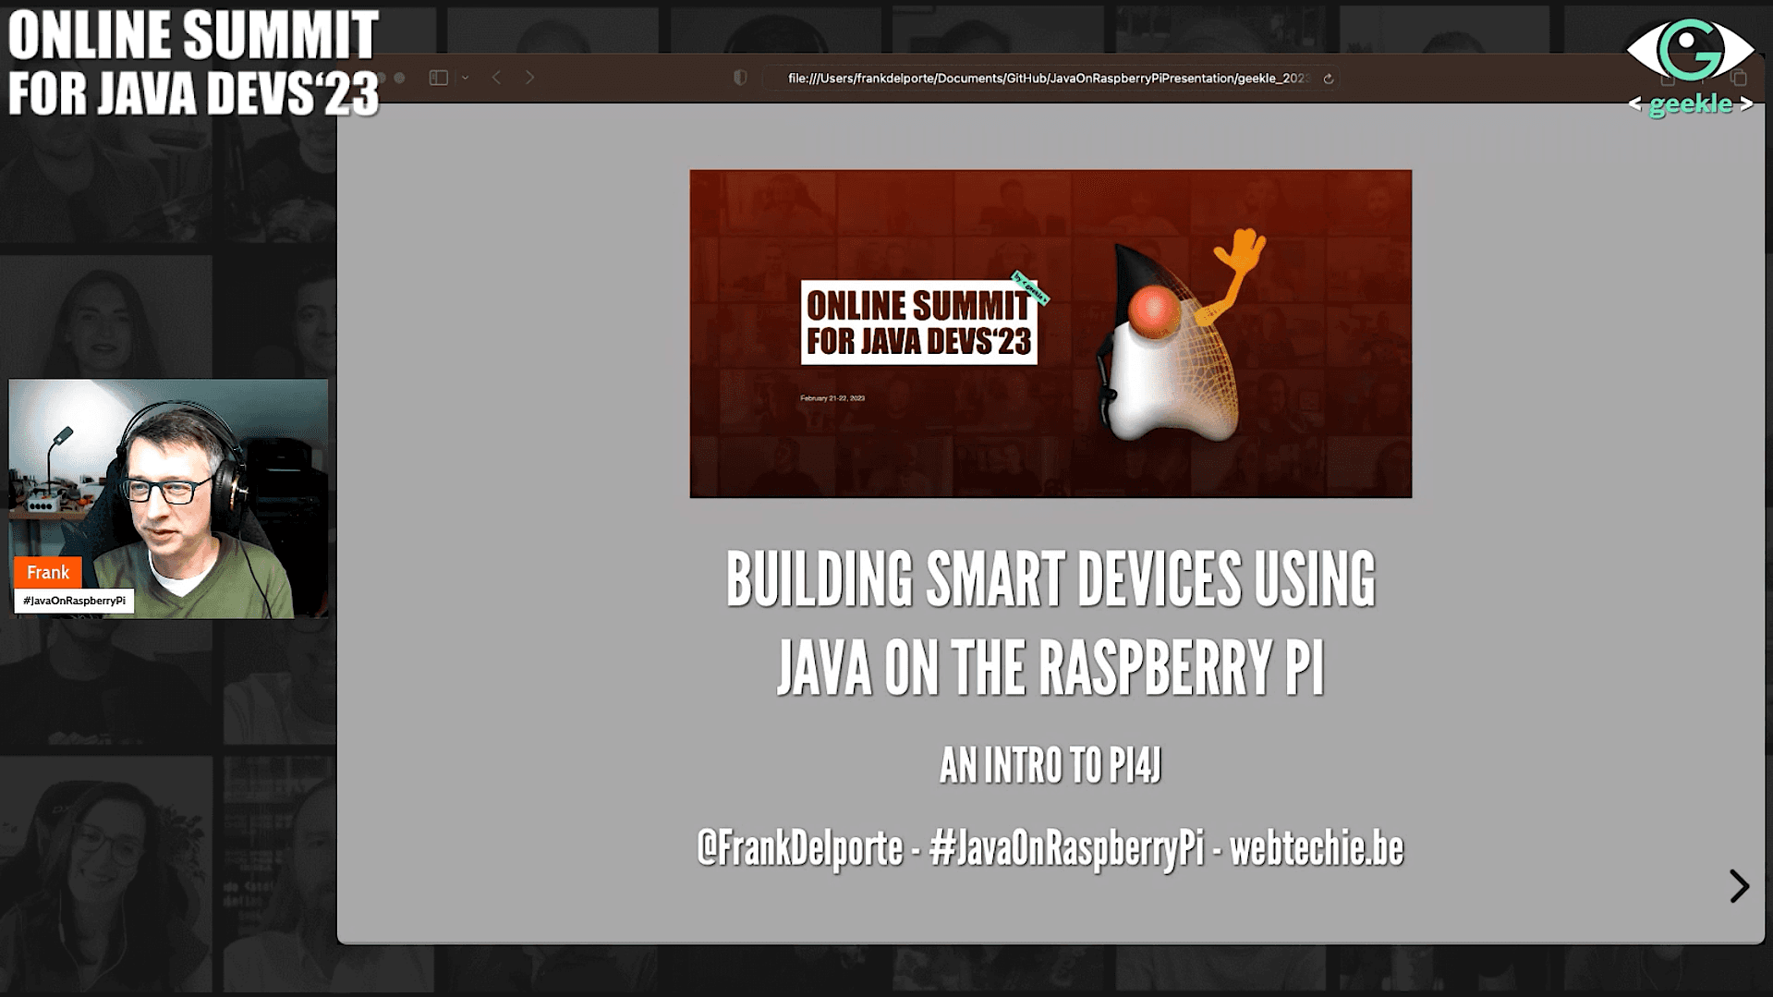The height and width of the screenshot is (997, 1773).
Task: Select Frank's webcam video thumbnail
Action: [x=168, y=498]
